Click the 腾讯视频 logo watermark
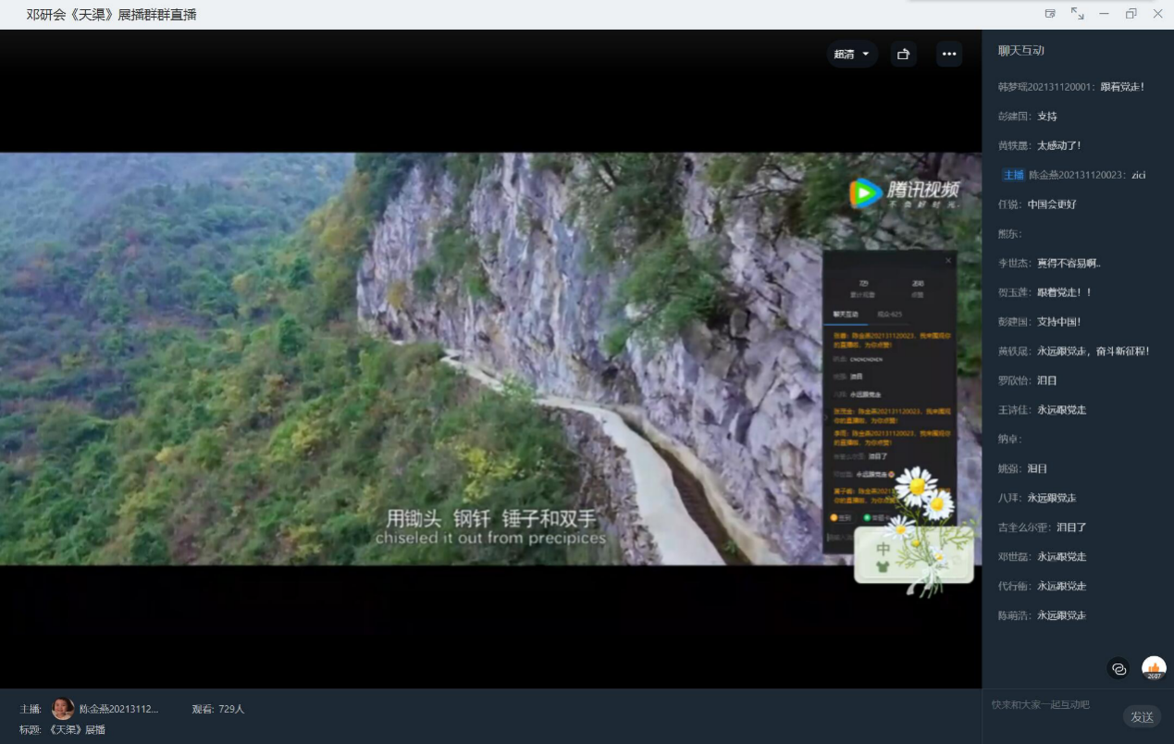Image resolution: width=1174 pixels, height=744 pixels. pyautogui.click(x=904, y=192)
